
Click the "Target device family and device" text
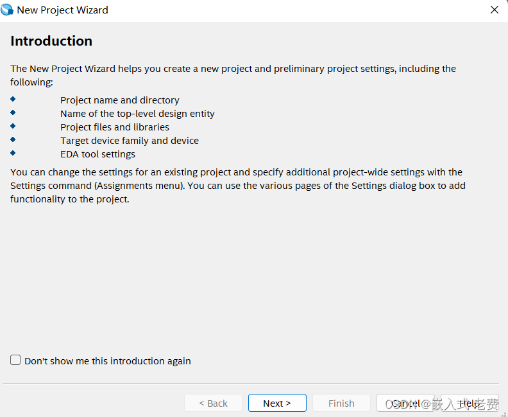130,141
